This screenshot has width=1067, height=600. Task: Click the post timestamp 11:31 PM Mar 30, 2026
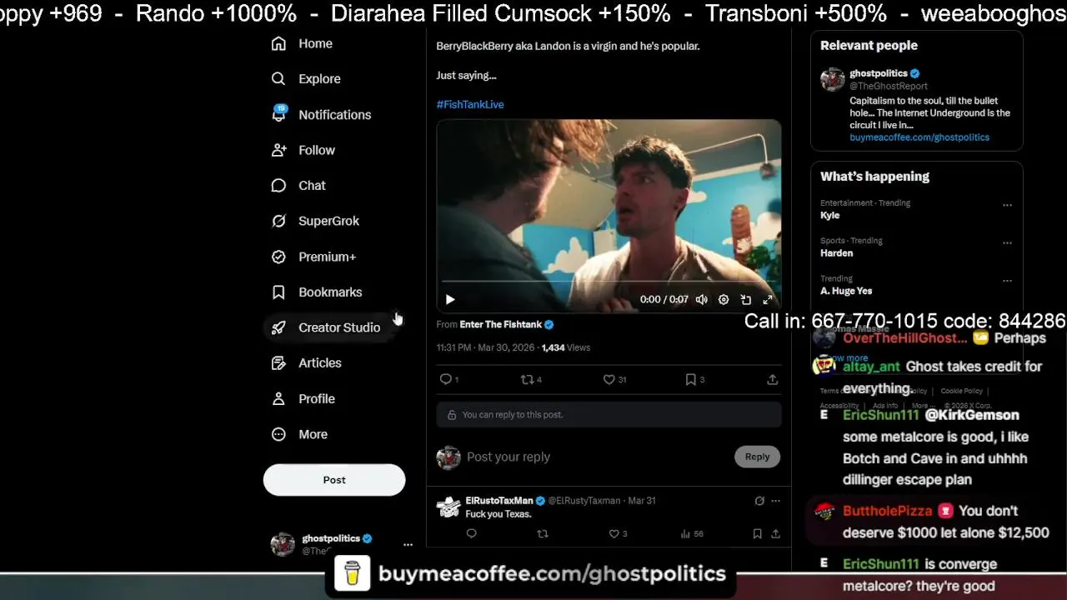(x=484, y=347)
